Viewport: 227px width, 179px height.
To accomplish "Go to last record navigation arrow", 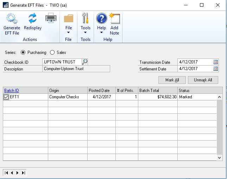I will (x=24, y=173).
